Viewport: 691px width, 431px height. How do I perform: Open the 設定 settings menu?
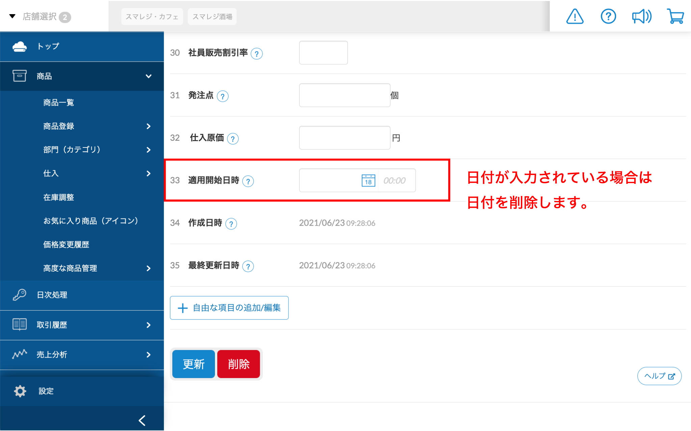point(46,391)
